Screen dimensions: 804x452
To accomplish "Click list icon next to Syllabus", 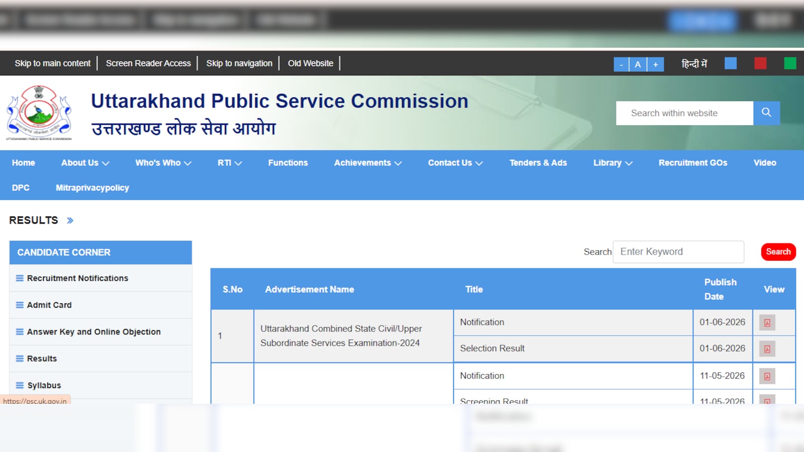I will click(20, 385).
